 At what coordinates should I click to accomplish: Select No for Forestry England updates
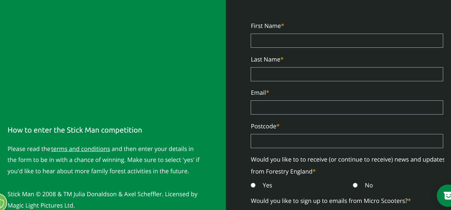point(355,185)
